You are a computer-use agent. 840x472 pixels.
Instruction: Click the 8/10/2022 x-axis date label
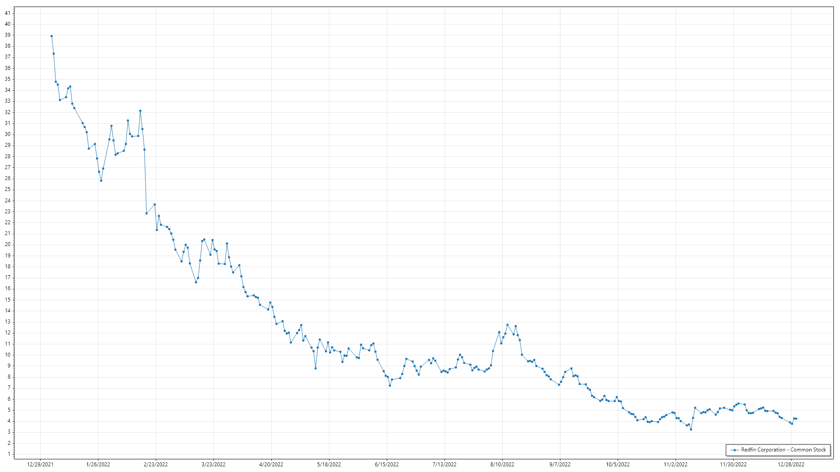tap(502, 465)
